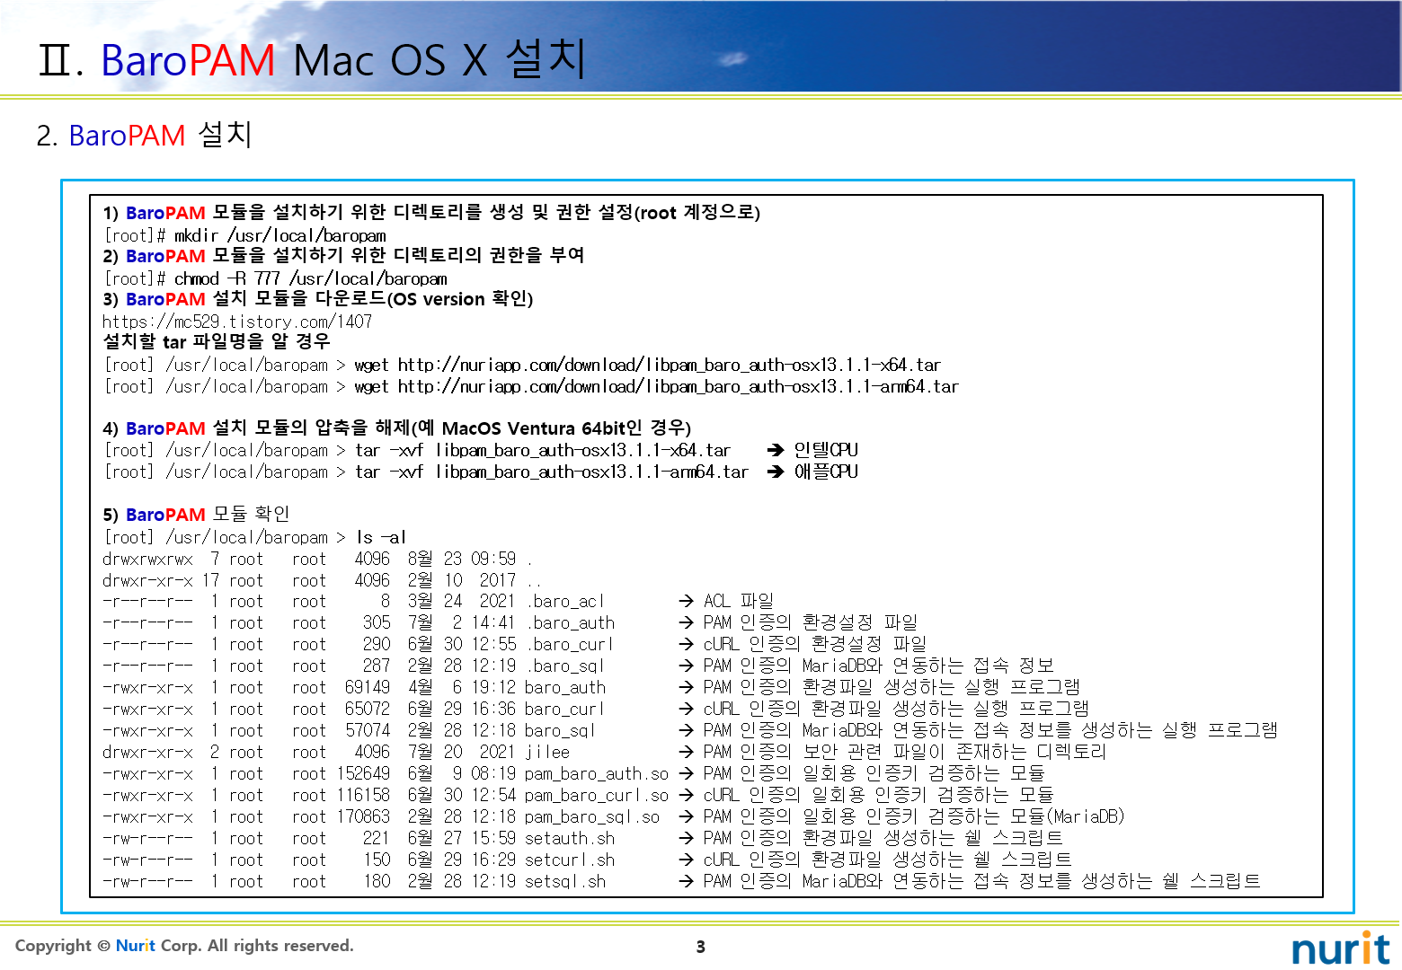The height and width of the screenshot is (970, 1402).
Task: Click the '애플CPU' label
Action: 826,472
